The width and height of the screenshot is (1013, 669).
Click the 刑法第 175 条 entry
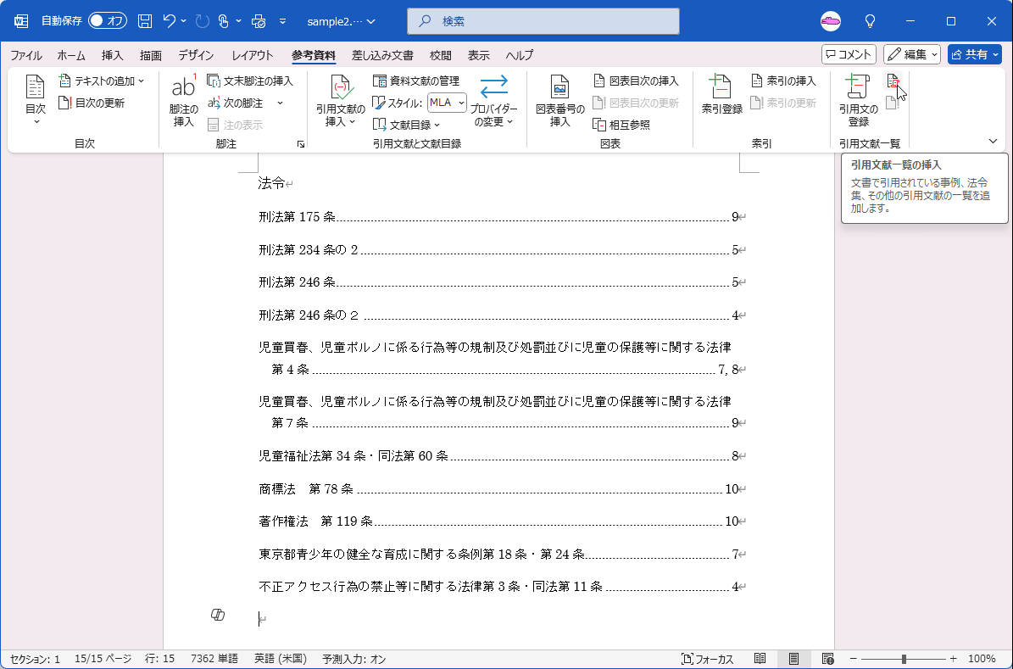tap(502, 217)
